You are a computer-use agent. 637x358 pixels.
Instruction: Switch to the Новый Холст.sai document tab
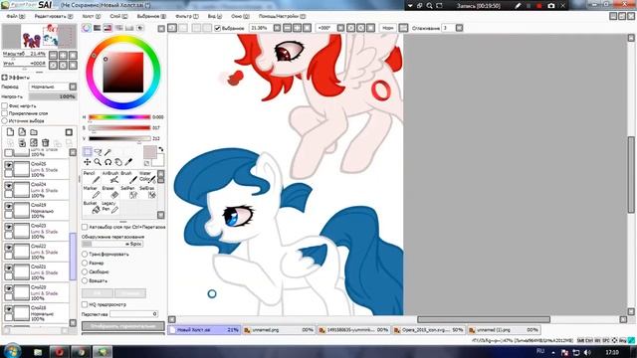(x=204, y=330)
